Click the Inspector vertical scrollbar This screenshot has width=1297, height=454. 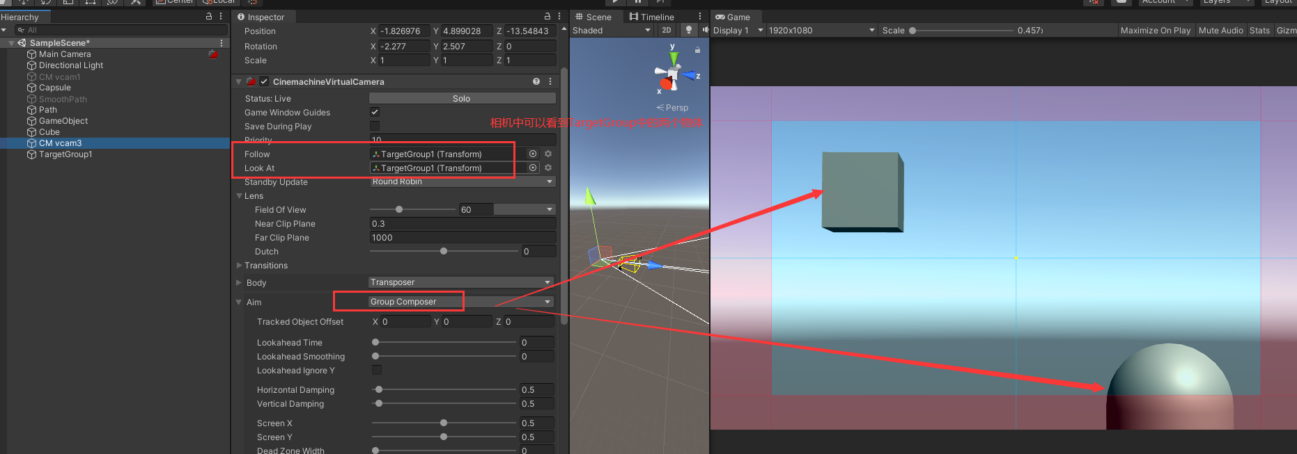coord(564,195)
